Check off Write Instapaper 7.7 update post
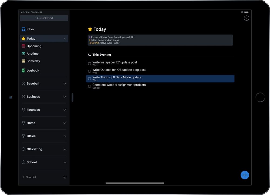270x195 pixels. (x=90, y=64)
